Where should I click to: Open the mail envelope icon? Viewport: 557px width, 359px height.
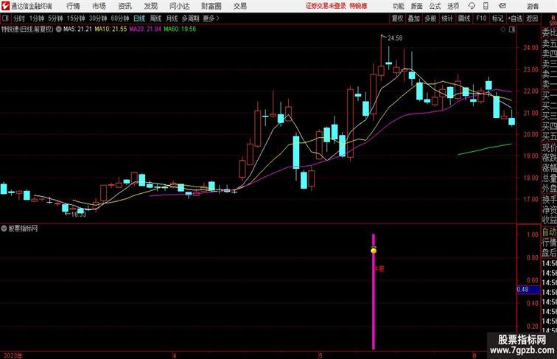pos(502,6)
